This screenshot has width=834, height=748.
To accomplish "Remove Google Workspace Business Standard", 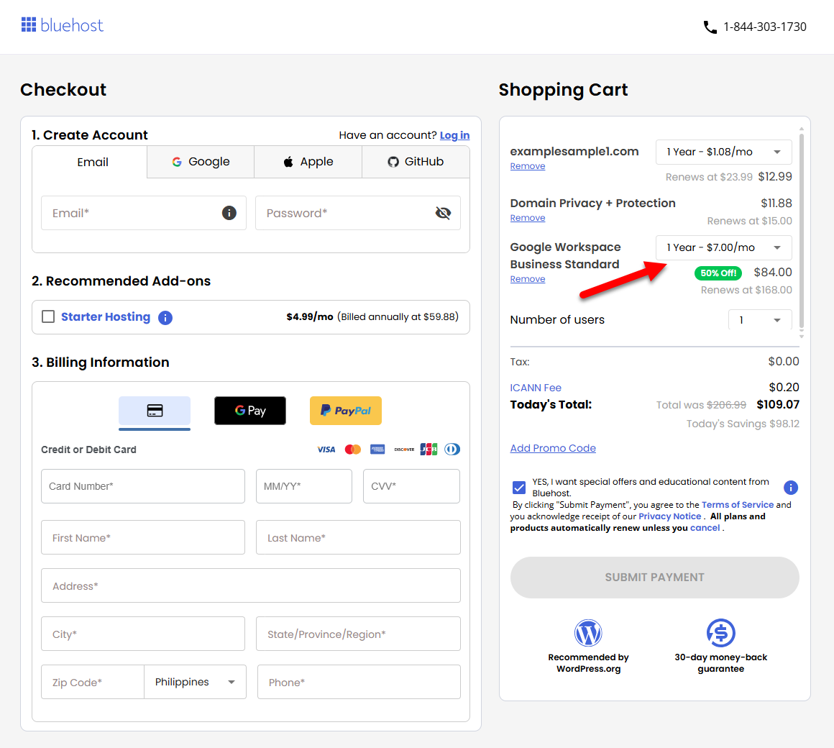I will coord(528,279).
